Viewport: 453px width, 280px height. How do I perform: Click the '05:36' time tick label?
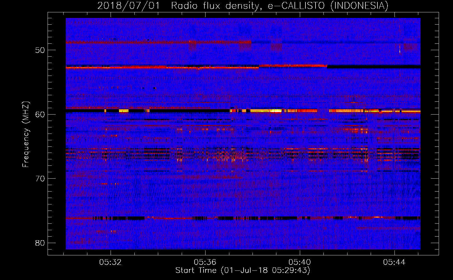click(x=205, y=262)
